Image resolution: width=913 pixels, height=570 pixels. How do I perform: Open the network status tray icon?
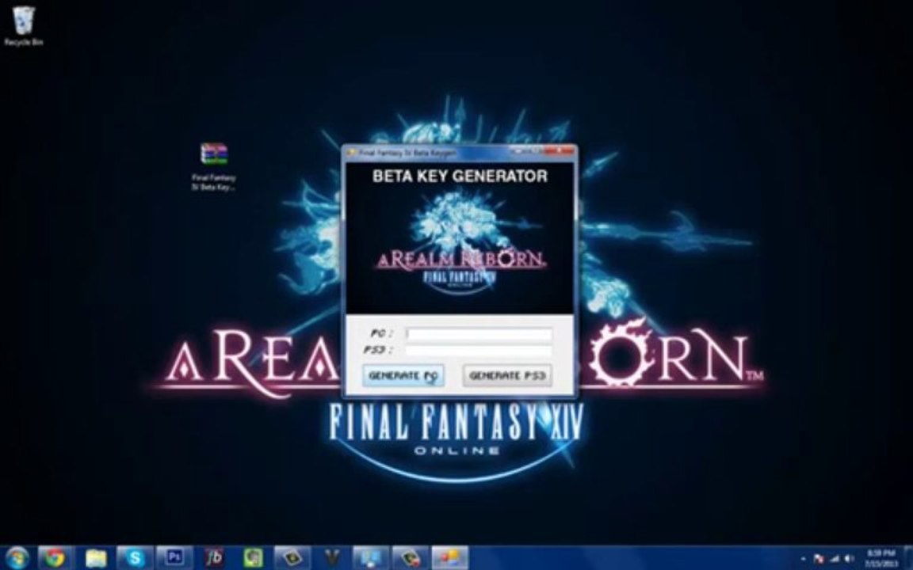click(834, 559)
